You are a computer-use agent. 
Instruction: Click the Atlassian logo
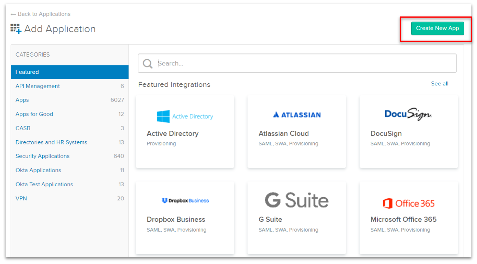(297, 115)
